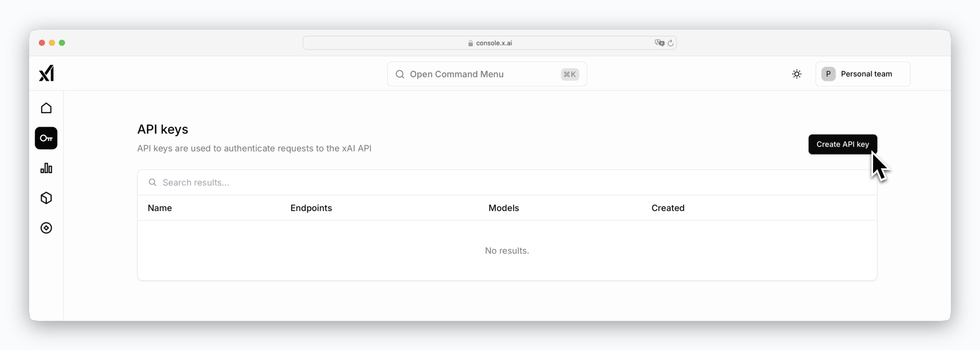Open the usage bar chart icon
This screenshot has width=980, height=350.
tap(46, 168)
